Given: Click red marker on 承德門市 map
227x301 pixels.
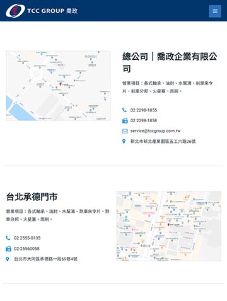Looking at the screenshot, I should [168, 225].
